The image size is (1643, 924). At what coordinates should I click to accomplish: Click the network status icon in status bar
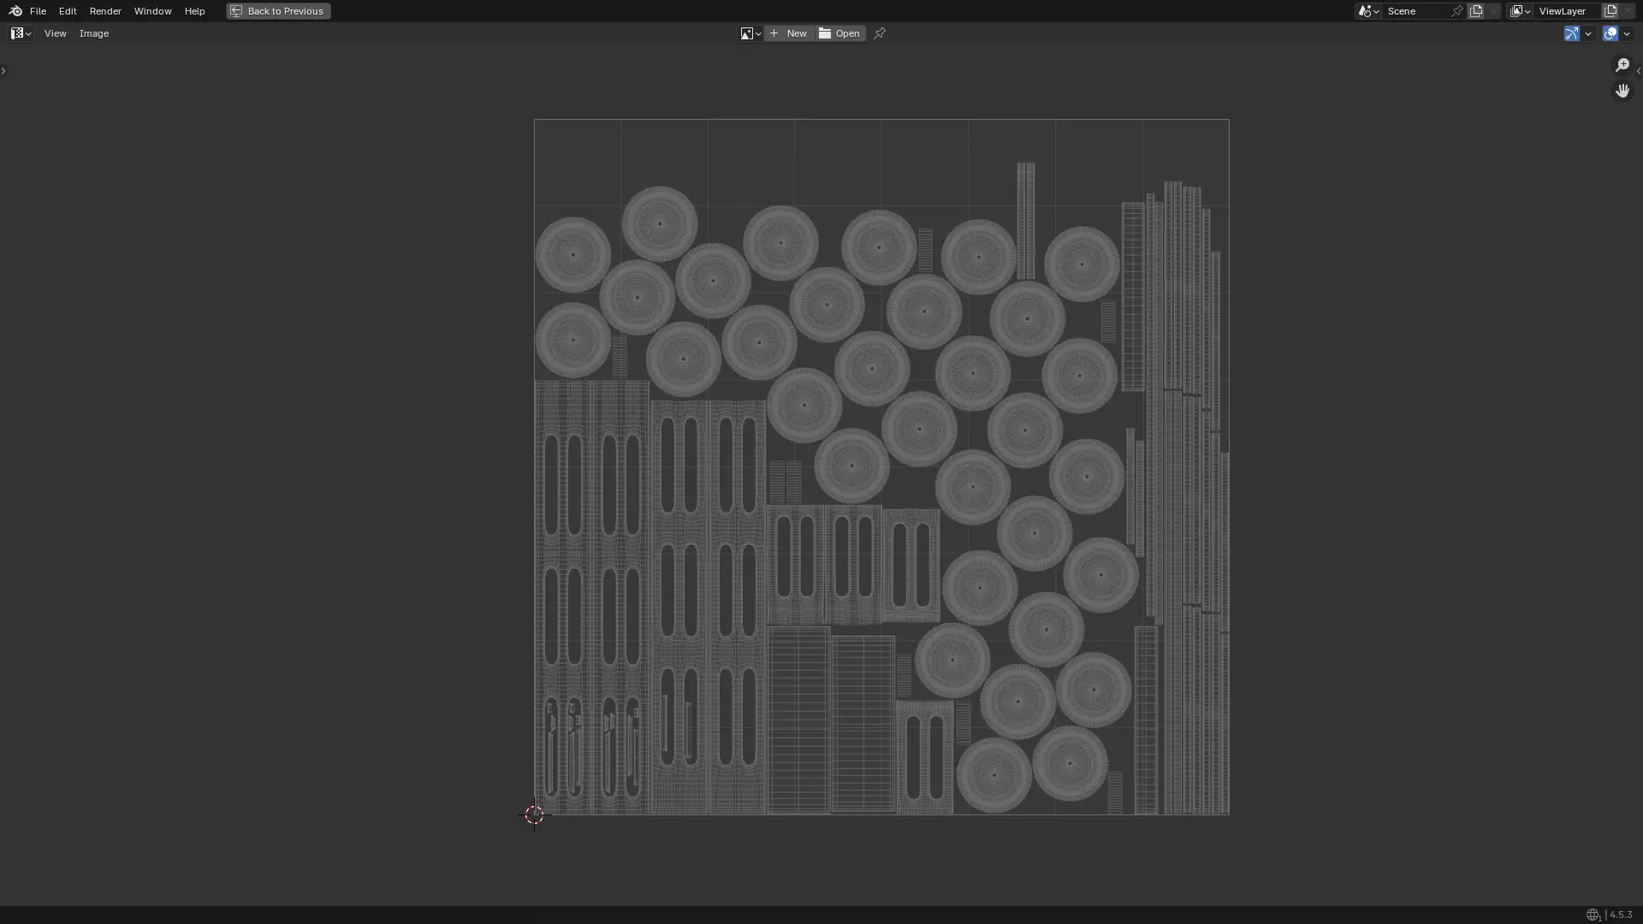[1593, 915]
